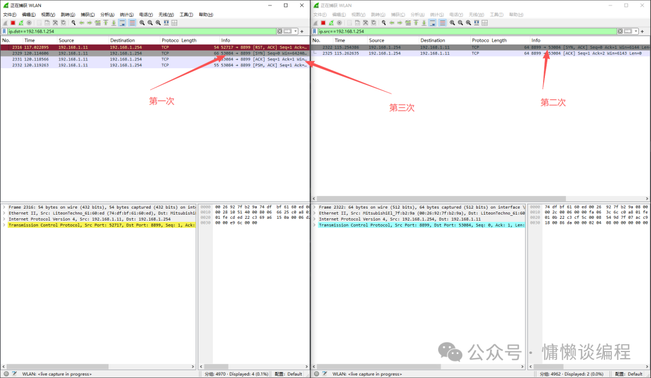Click find packet magnifier in left window
The image size is (651, 378).
[x=74, y=23]
